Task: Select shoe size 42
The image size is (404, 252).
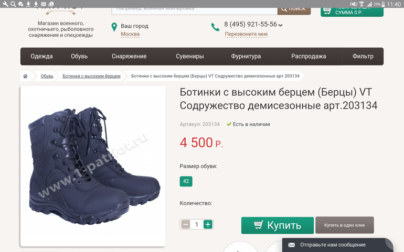Action: [x=186, y=181]
